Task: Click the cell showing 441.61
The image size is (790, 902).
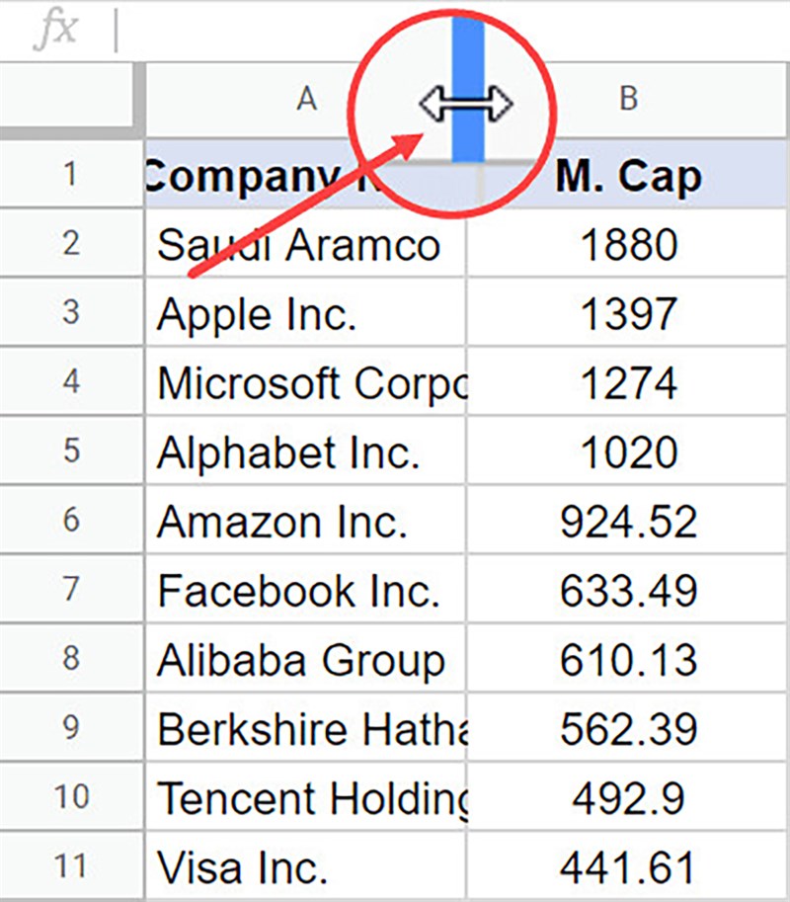Action: point(628,866)
